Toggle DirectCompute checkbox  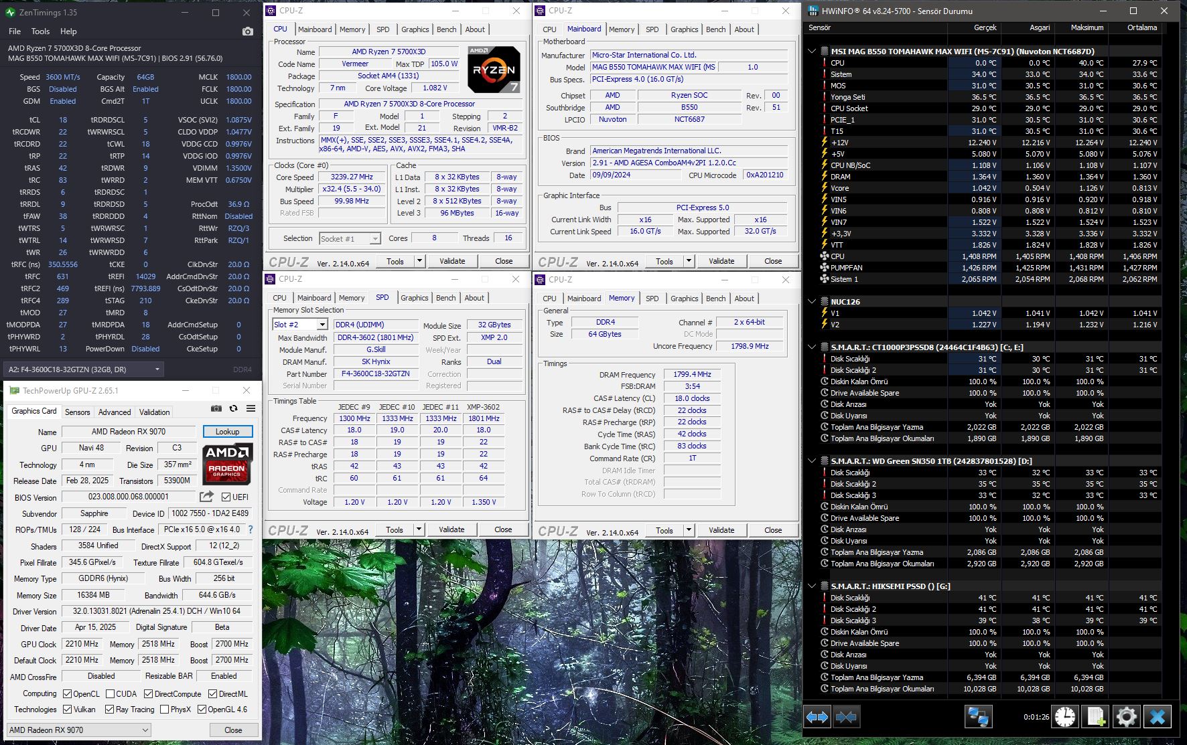pyautogui.click(x=149, y=693)
